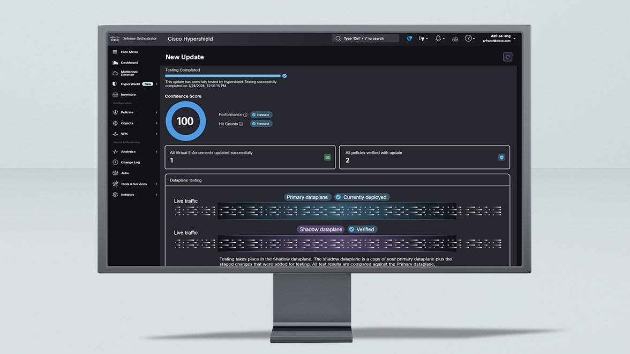Screen dimensions: 630x354
Task: Click the Hit Counts info icon
Action: click(241, 124)
